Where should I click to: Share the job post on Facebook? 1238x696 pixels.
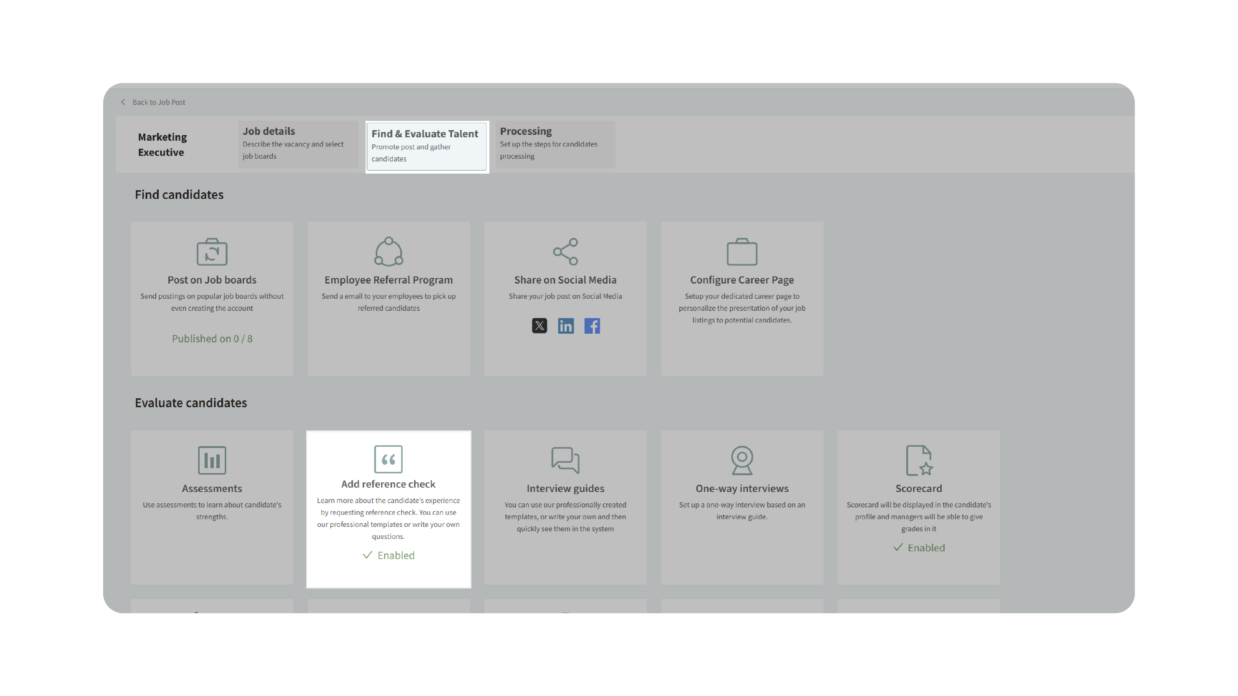pyautogui.click(x=591, y=326)
